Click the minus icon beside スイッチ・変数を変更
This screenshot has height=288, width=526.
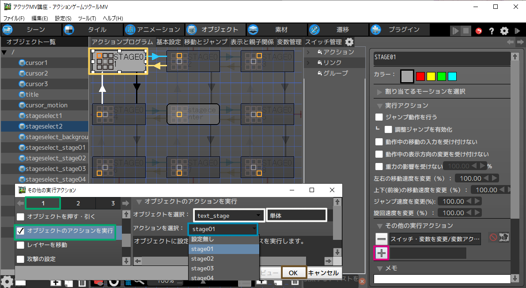point(382,239)
